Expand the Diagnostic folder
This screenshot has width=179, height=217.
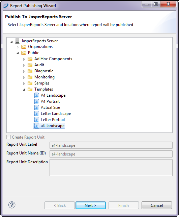tap(24, 71)
